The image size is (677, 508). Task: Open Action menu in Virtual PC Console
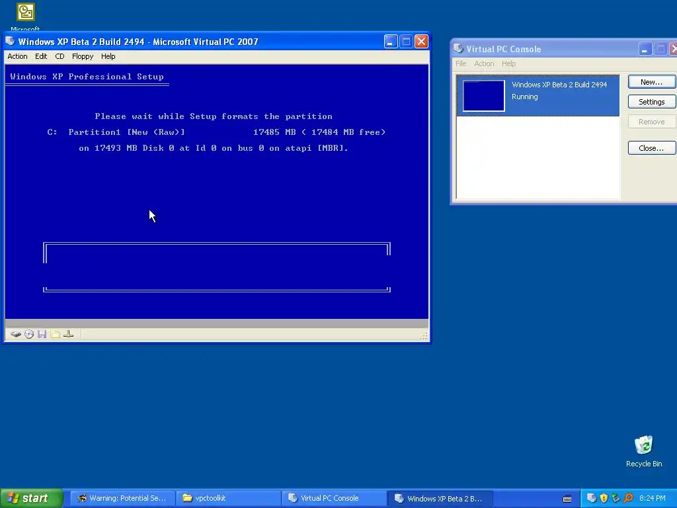click(484, 63)
